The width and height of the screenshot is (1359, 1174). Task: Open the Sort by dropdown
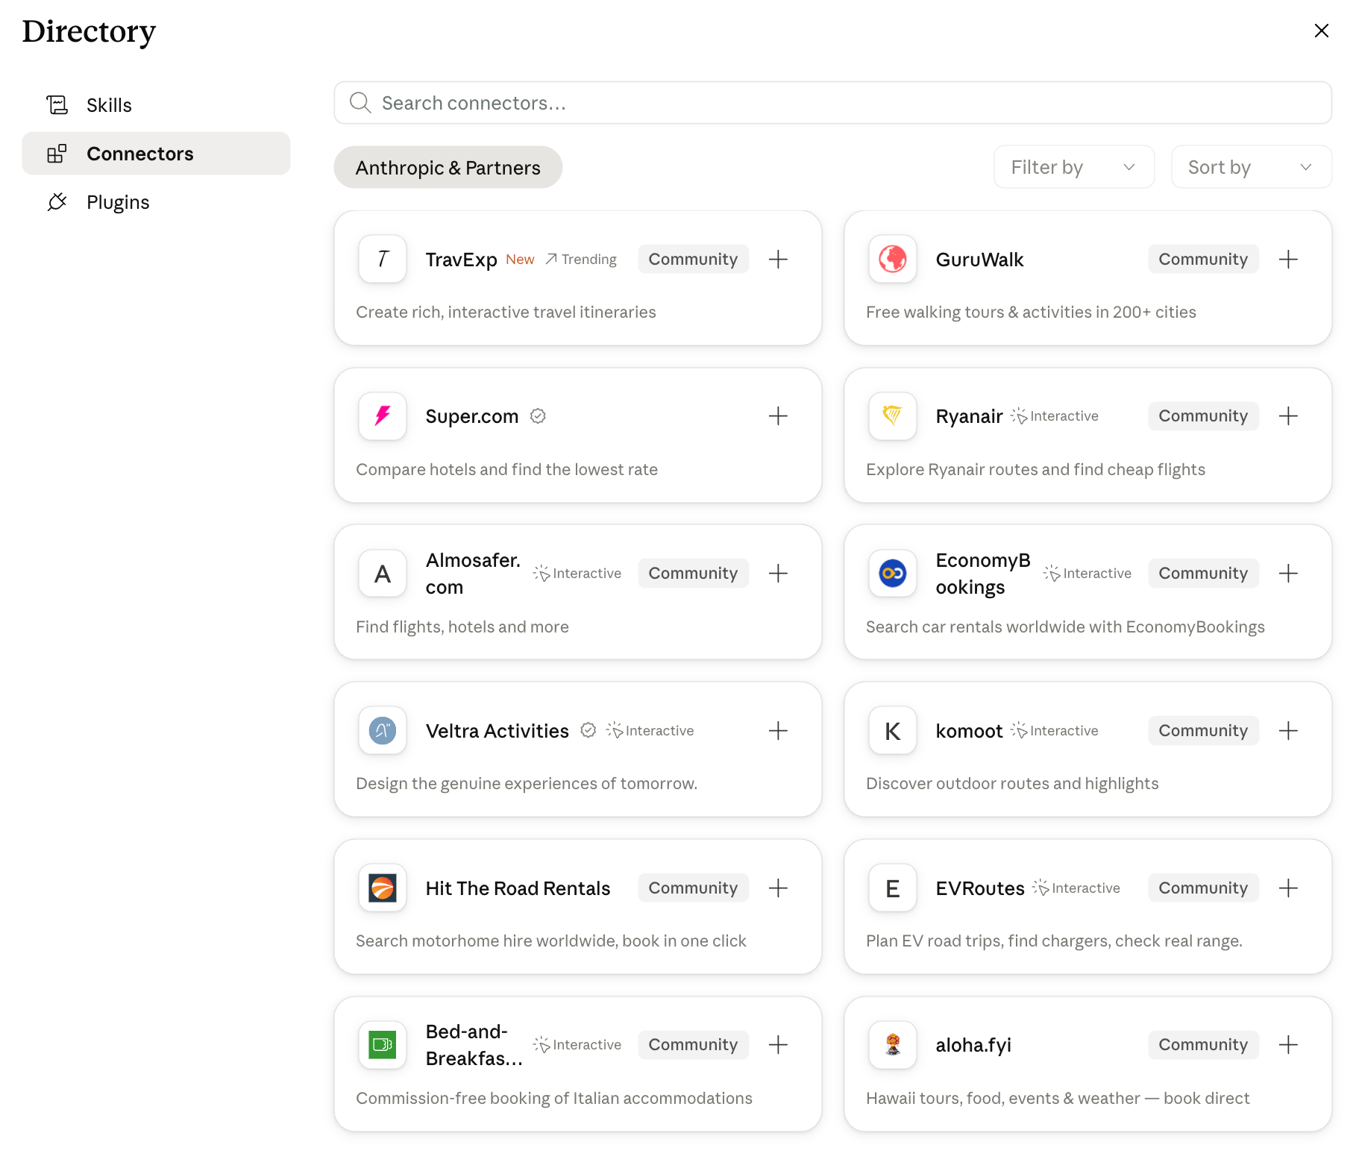click(x=1251, y=167)
